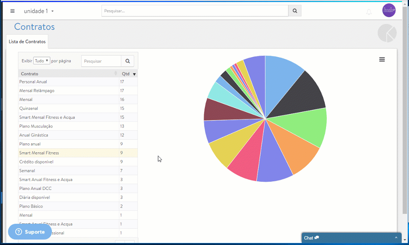409x245 pixels.
Task: Click the top search magnifier button
Action: click(294, 11)
